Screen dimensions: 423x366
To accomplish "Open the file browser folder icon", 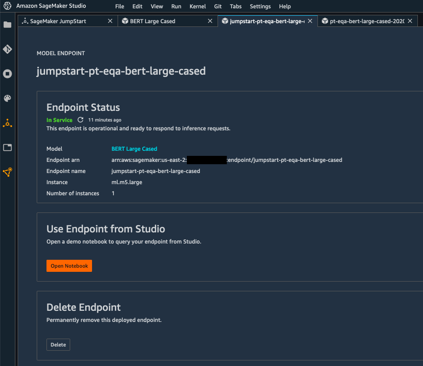I will point(7,25).
